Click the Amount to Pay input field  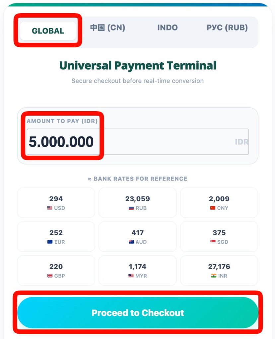click(x=137, y=142)
